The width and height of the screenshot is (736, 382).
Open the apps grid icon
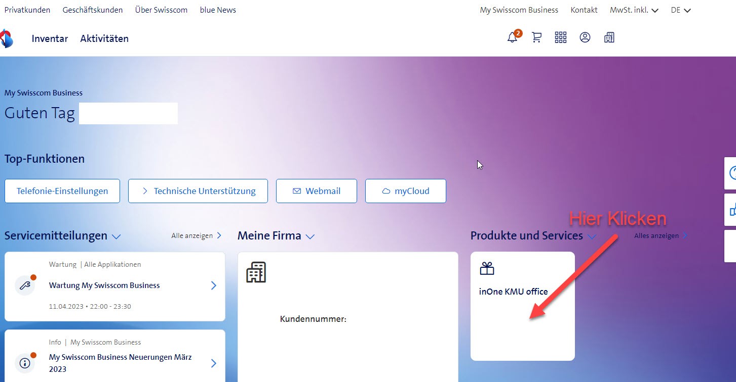tap(561, 38)
